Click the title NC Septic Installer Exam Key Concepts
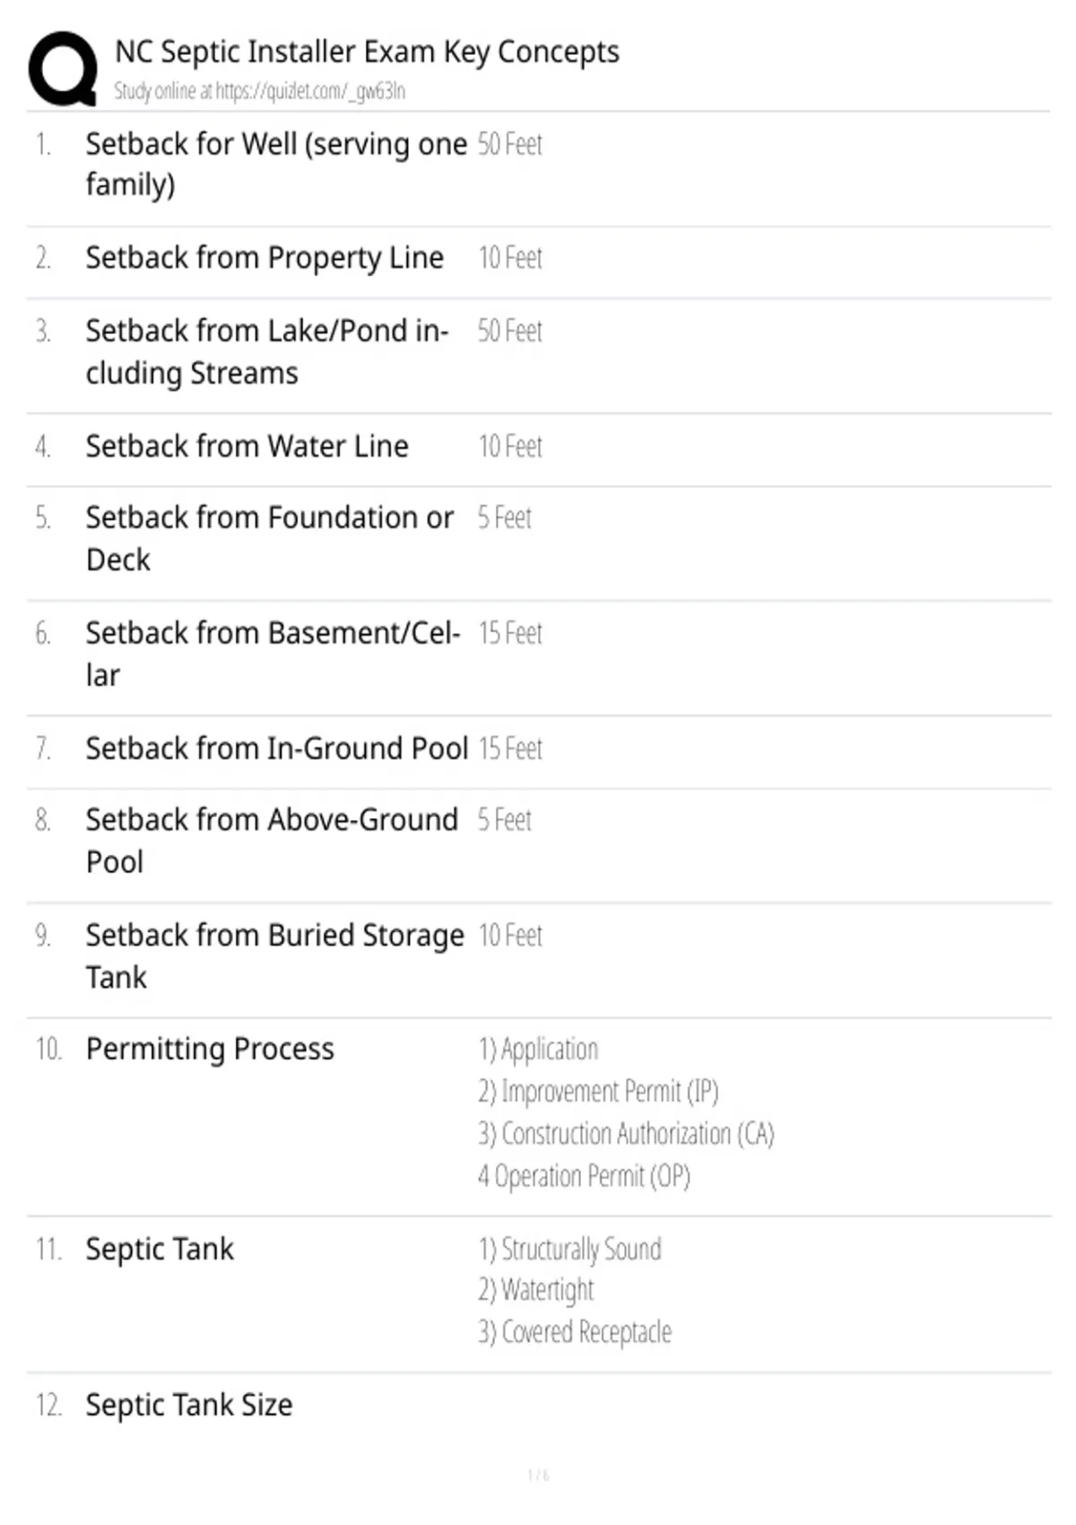The image size is (1076, 1525). 367,52
